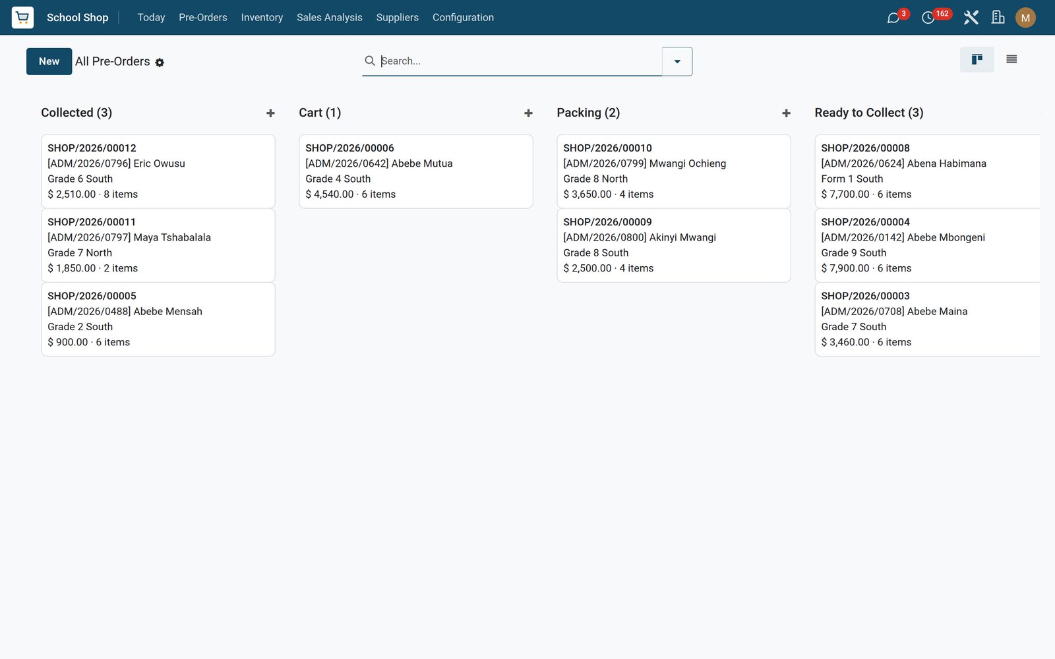Open pre-order SHOP/2026/00006 Abebe Mutua
1055x659 pixels.
416,171
